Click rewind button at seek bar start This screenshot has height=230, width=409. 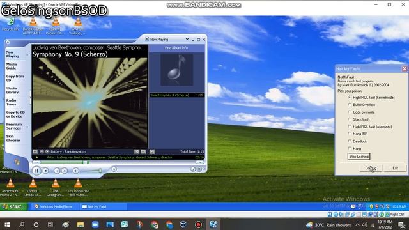(36, 162)
